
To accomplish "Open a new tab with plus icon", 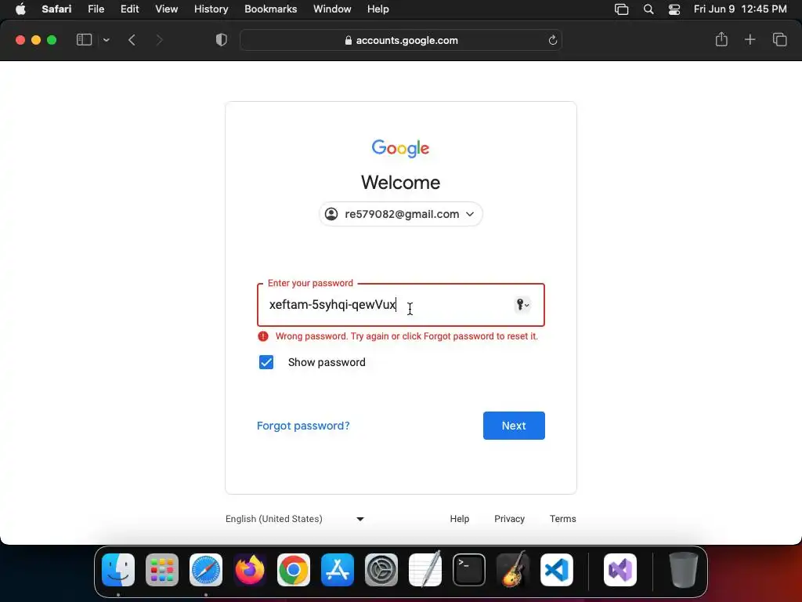I will (x=750, y=39).
